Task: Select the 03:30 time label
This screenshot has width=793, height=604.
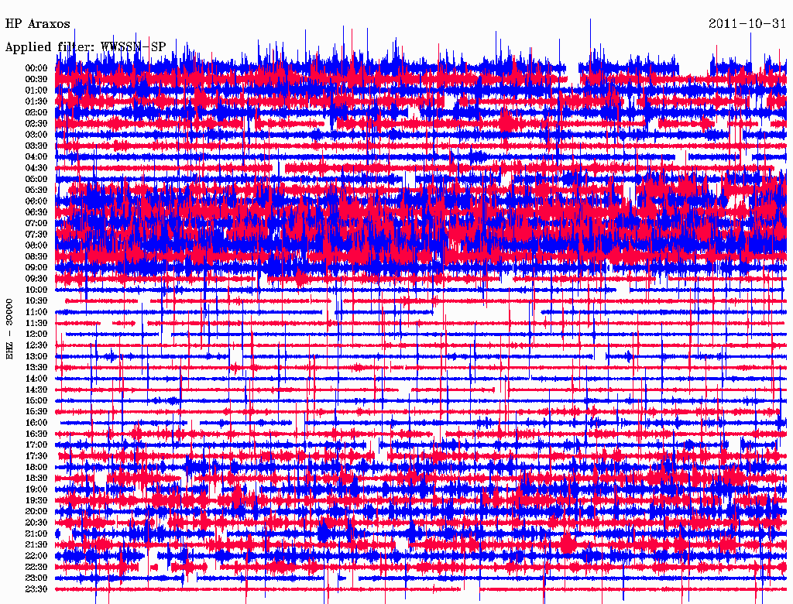Action: [36, 146]
